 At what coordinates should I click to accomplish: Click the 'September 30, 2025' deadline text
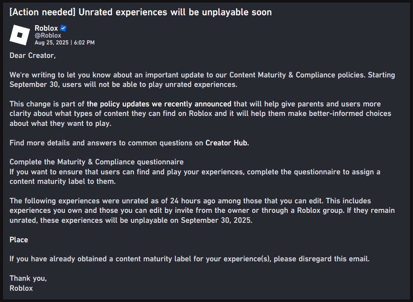216,220
